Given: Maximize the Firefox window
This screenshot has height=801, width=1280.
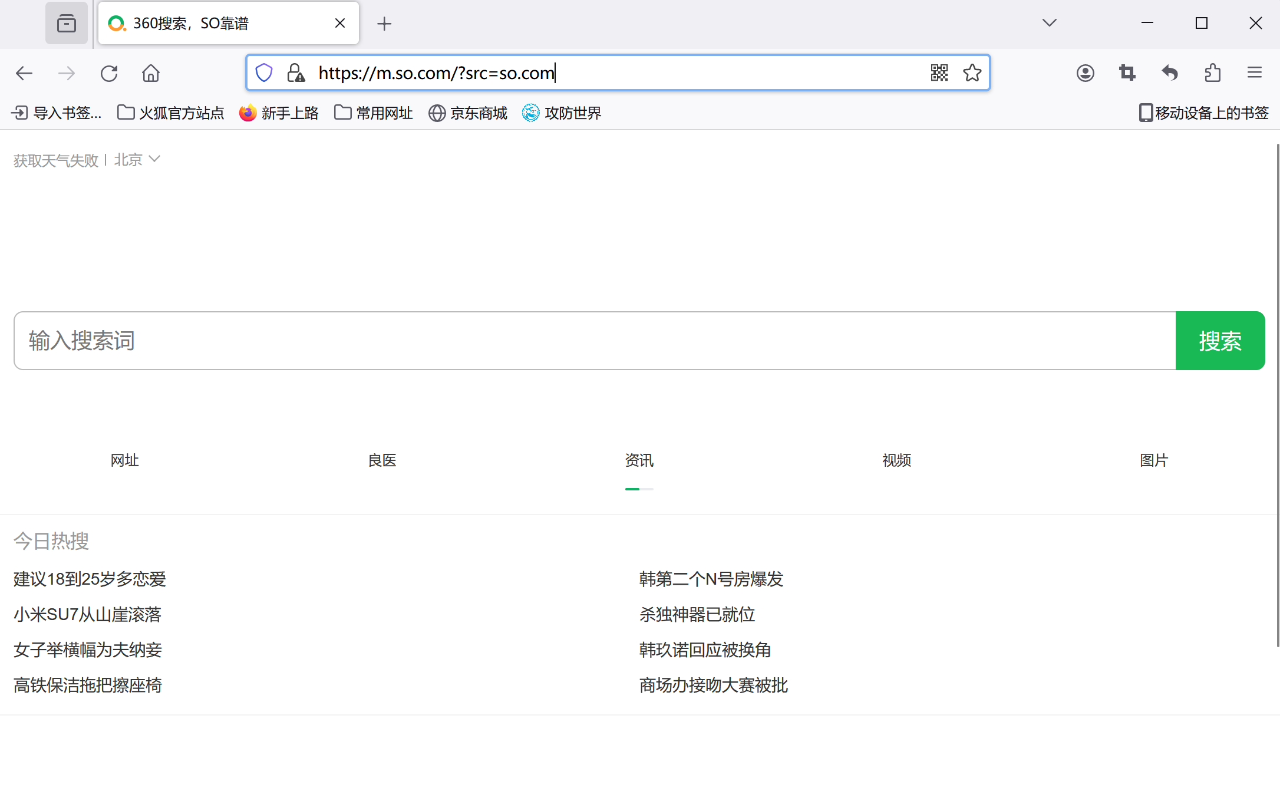Looking at the screenshot, I should [x=1202, y=23].
